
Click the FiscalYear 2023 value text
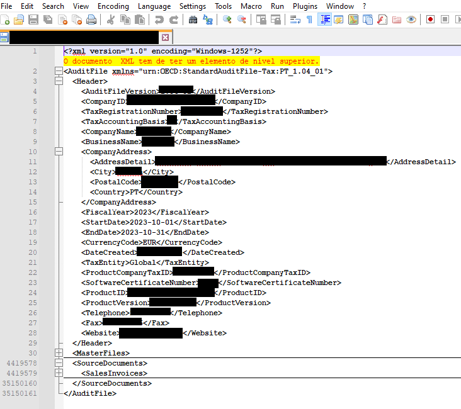point(142,212)
